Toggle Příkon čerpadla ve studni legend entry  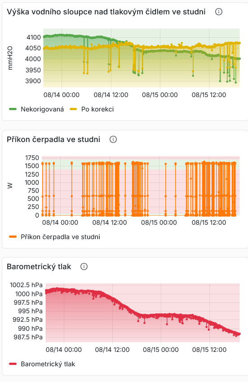54,237
